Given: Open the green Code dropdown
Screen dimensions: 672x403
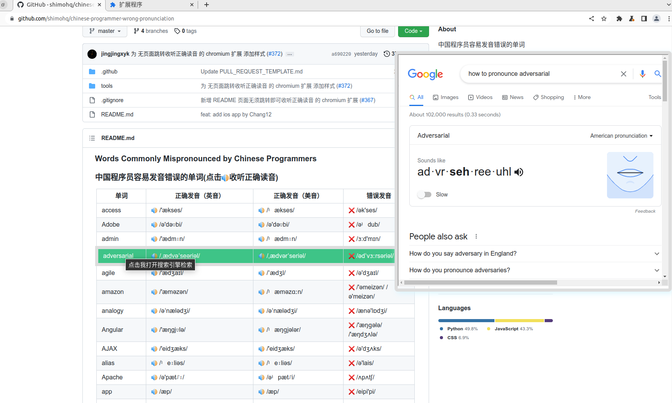Looking at the screenshot, I should [x=414, y=31].
